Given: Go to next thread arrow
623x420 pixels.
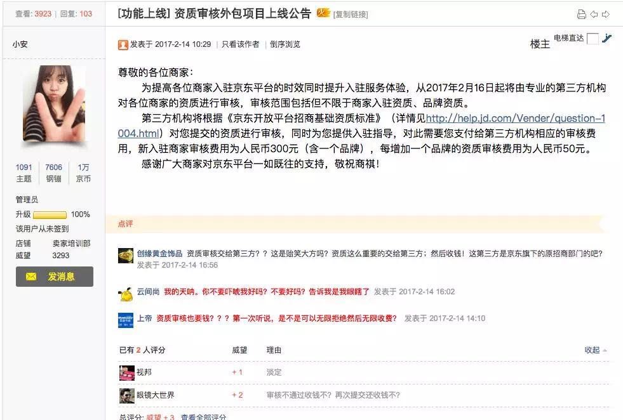Looking at the screenshot, I should point(606,15).
